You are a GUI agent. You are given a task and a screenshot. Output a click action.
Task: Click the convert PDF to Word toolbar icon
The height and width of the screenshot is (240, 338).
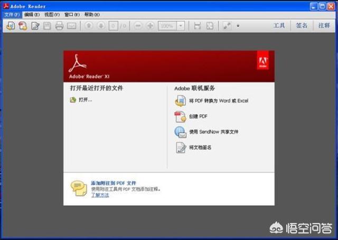point(11,26)
